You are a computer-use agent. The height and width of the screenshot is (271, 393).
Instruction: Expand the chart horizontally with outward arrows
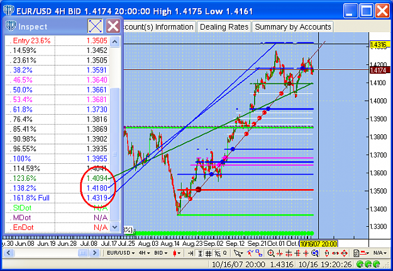[x=289, y=253]
